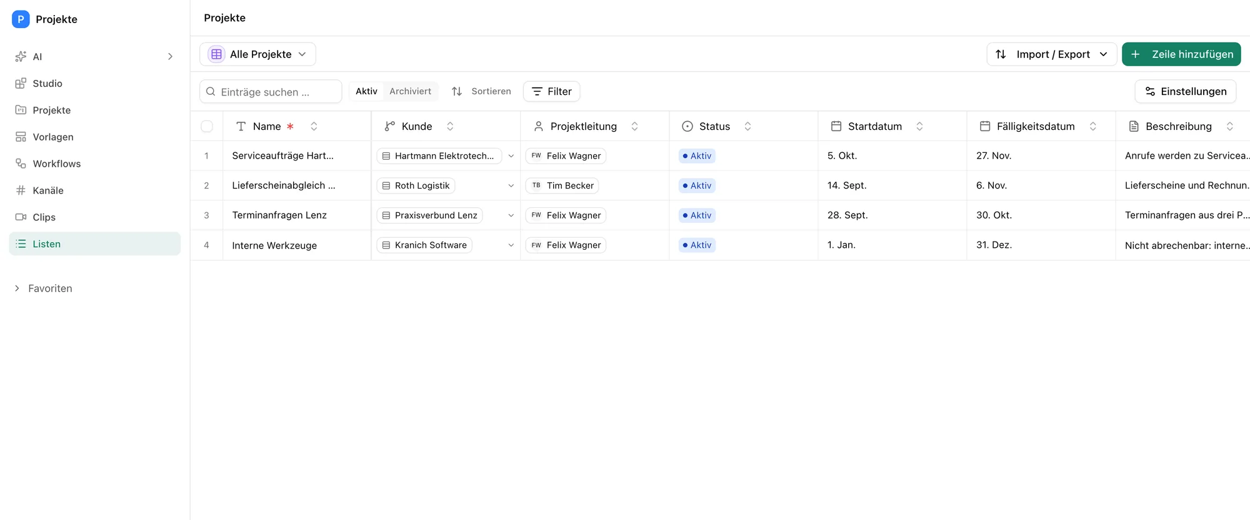Select Listen in the sidebar

coord(94,244)
